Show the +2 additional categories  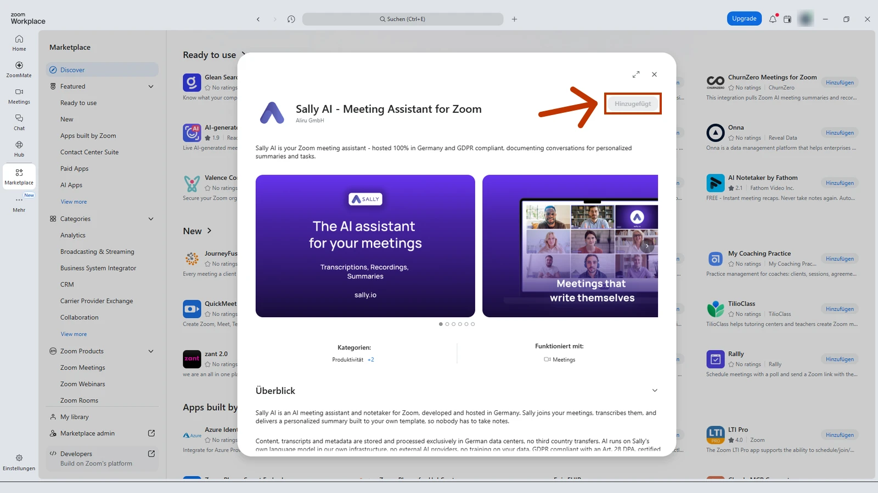point(371,360)
